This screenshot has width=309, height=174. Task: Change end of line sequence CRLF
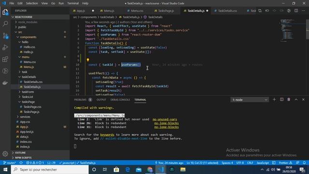(x=250, y=163)
